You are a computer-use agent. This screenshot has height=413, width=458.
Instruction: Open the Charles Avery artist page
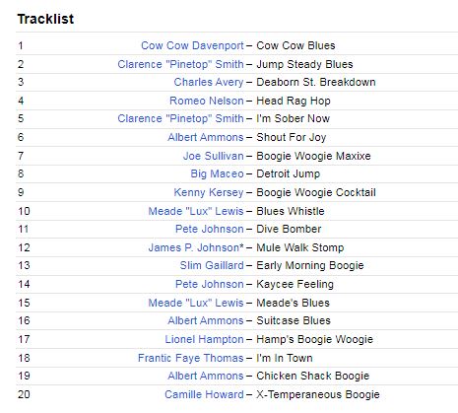click(x=209, y=82)
